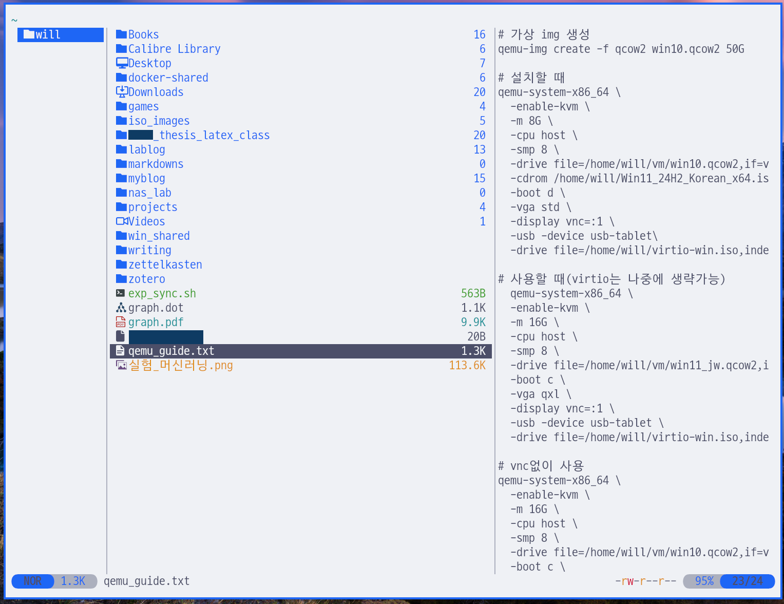Click the Videos camera icon
This screenshot has height=604, width=784.
(x=122, y=221)
